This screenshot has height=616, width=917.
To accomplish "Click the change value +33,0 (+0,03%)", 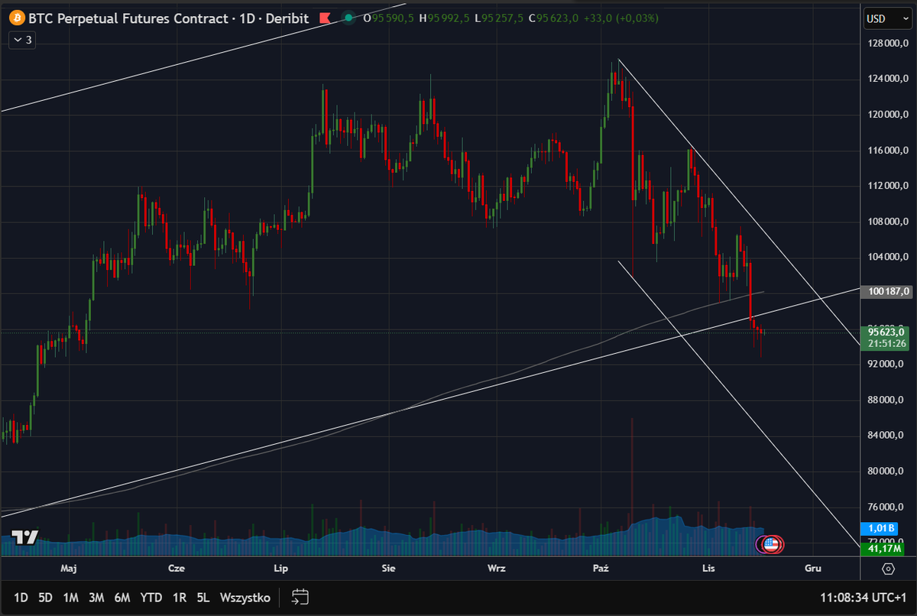I will [621, 18].
